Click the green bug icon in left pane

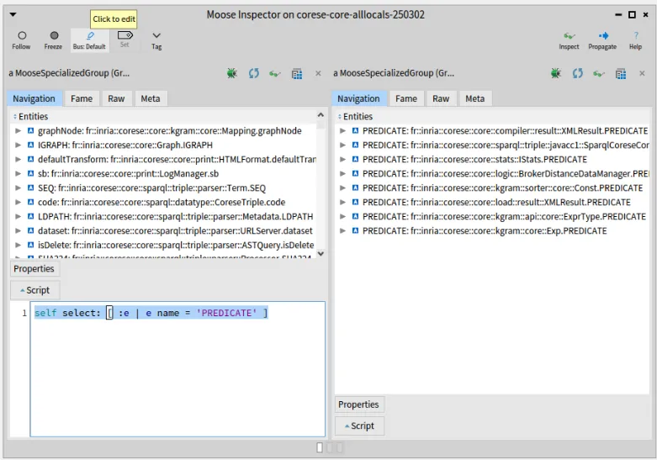click(231, 74)
